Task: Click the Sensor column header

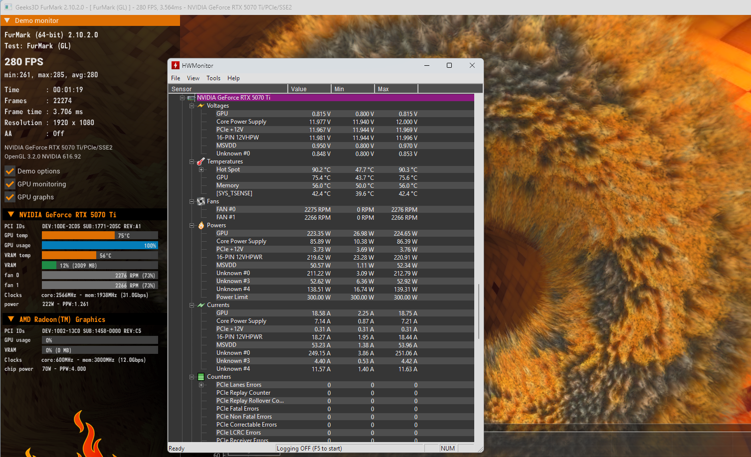Action: [228, 89]
